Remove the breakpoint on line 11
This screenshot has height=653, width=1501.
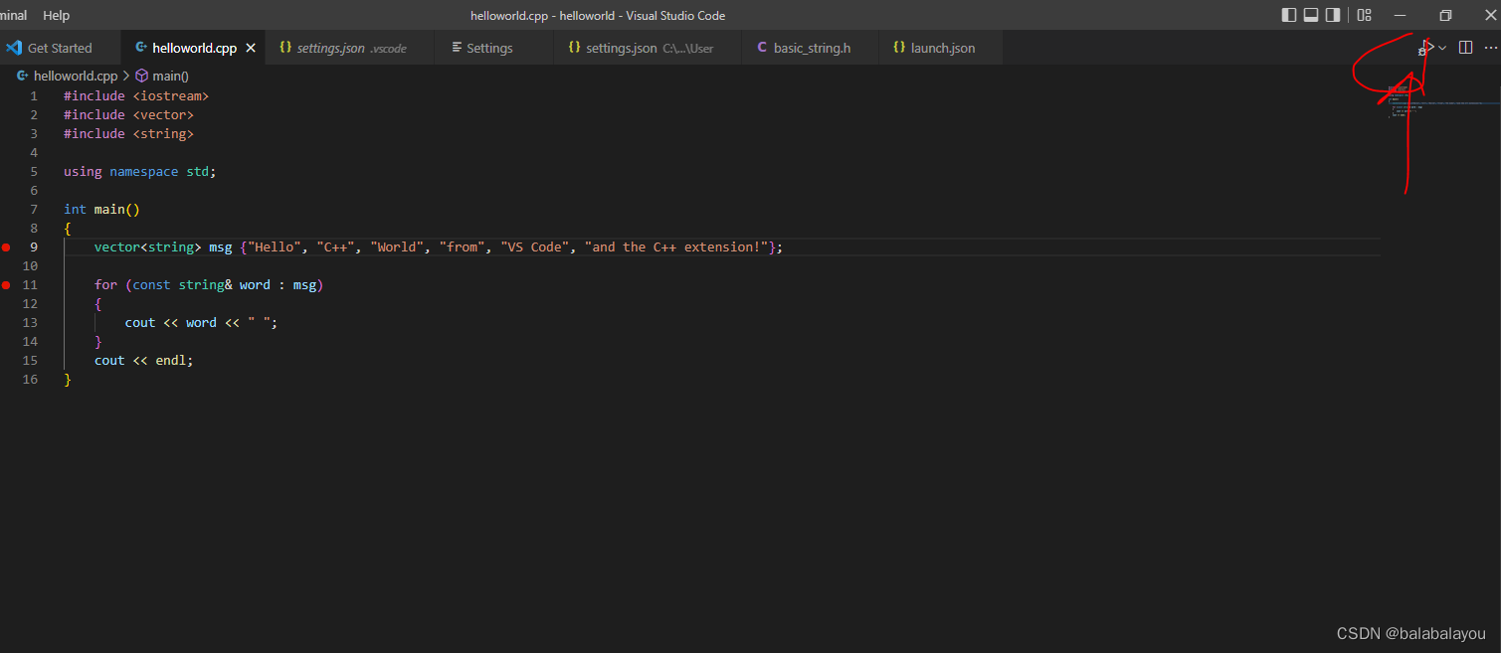(x=6, y=285)
